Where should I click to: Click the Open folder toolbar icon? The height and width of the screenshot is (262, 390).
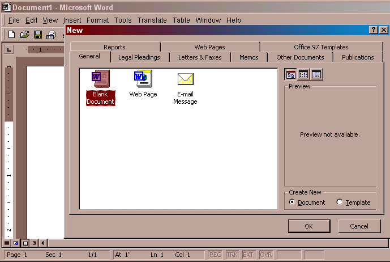click(x=25, y=35)
